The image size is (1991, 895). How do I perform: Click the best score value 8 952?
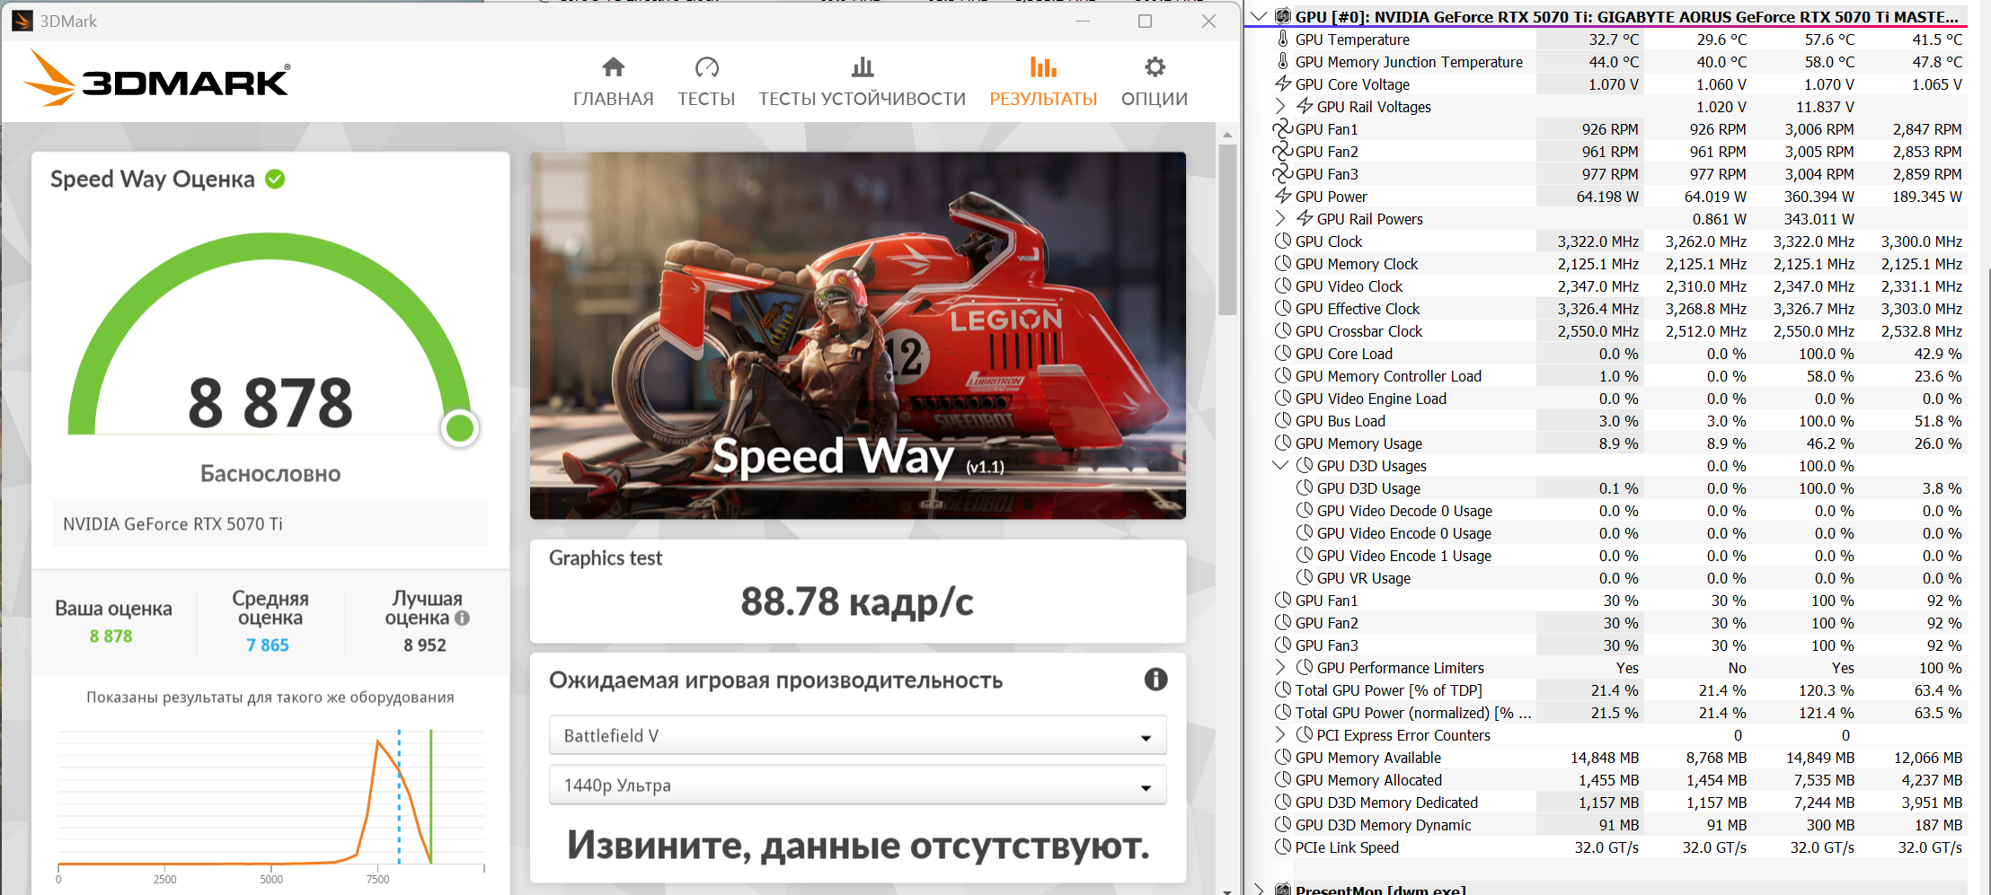[x=425, y=645]
